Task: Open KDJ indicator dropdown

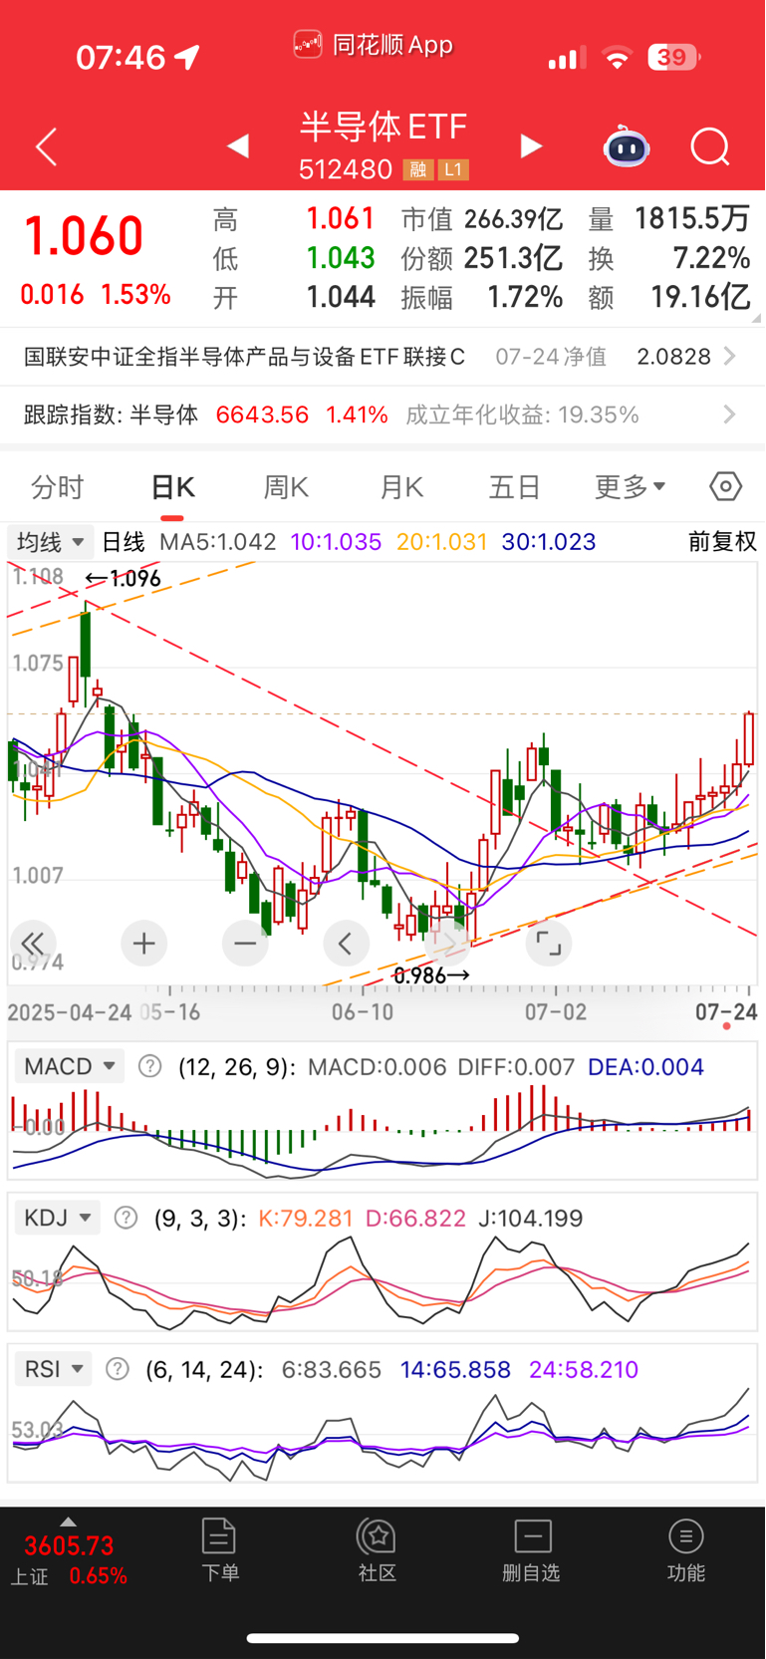Action: pos(58,1218)
